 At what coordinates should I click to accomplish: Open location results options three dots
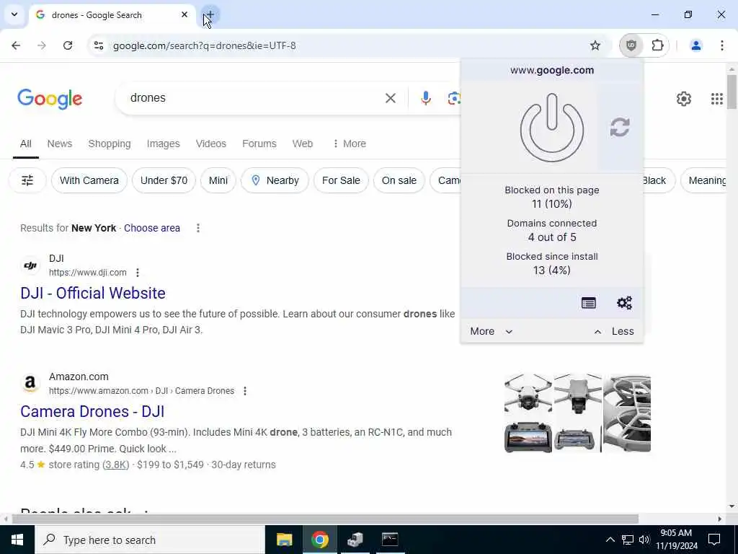[x=198, y=228]
